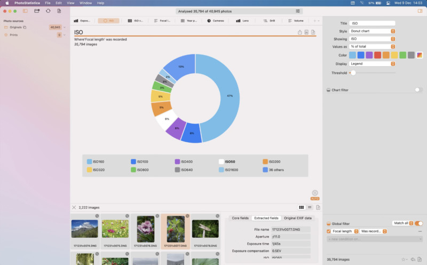Click the refresh analysis icon
Image resolution: width=427 pixels, height=265 pixels.
tap(48, 11)
